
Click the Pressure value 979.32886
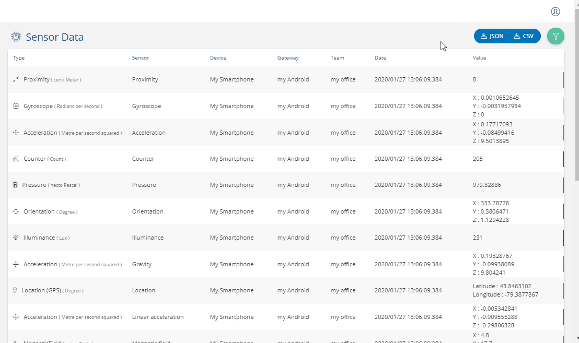487,185
